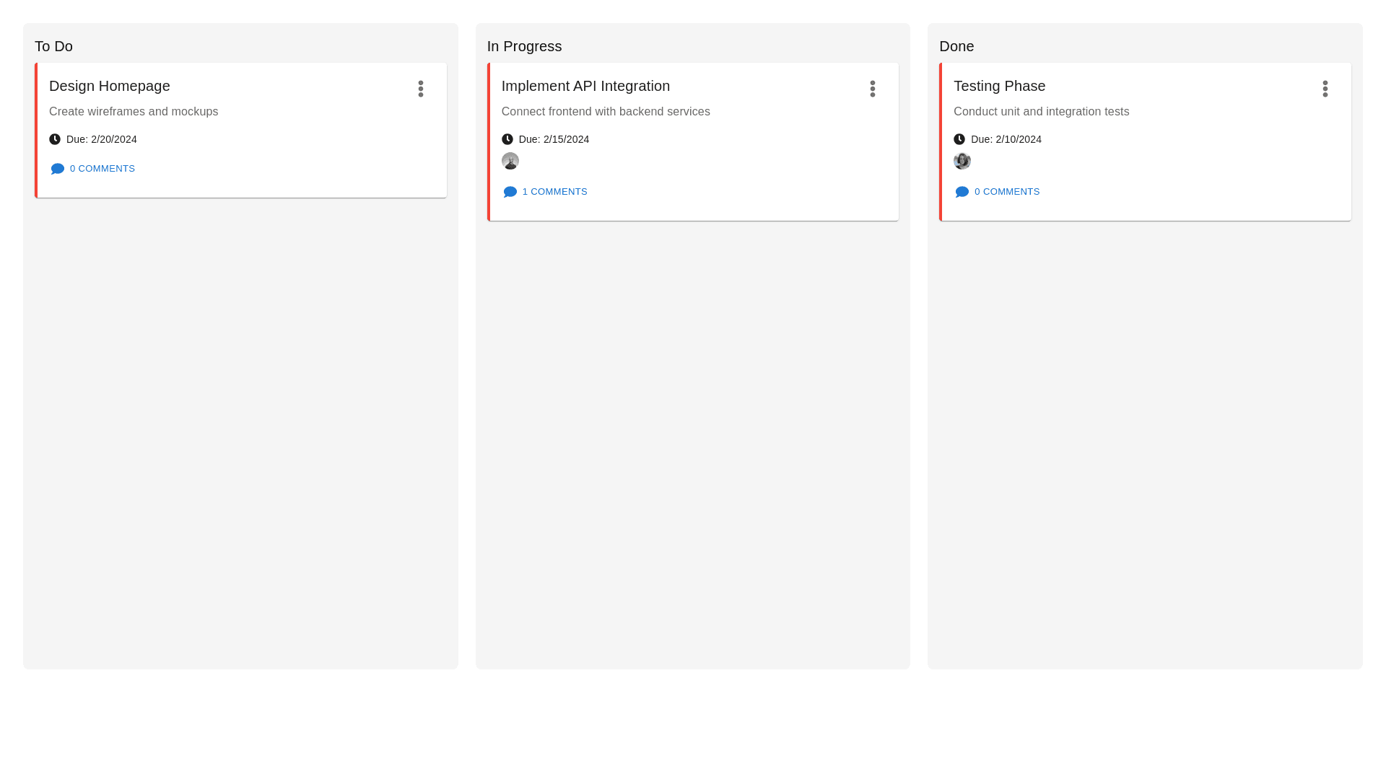Image resolution: width=1386 pixels, height=779 pixels.
Task: Open the 0 Comments button on Design Homepage
Action: pos(92,169)
